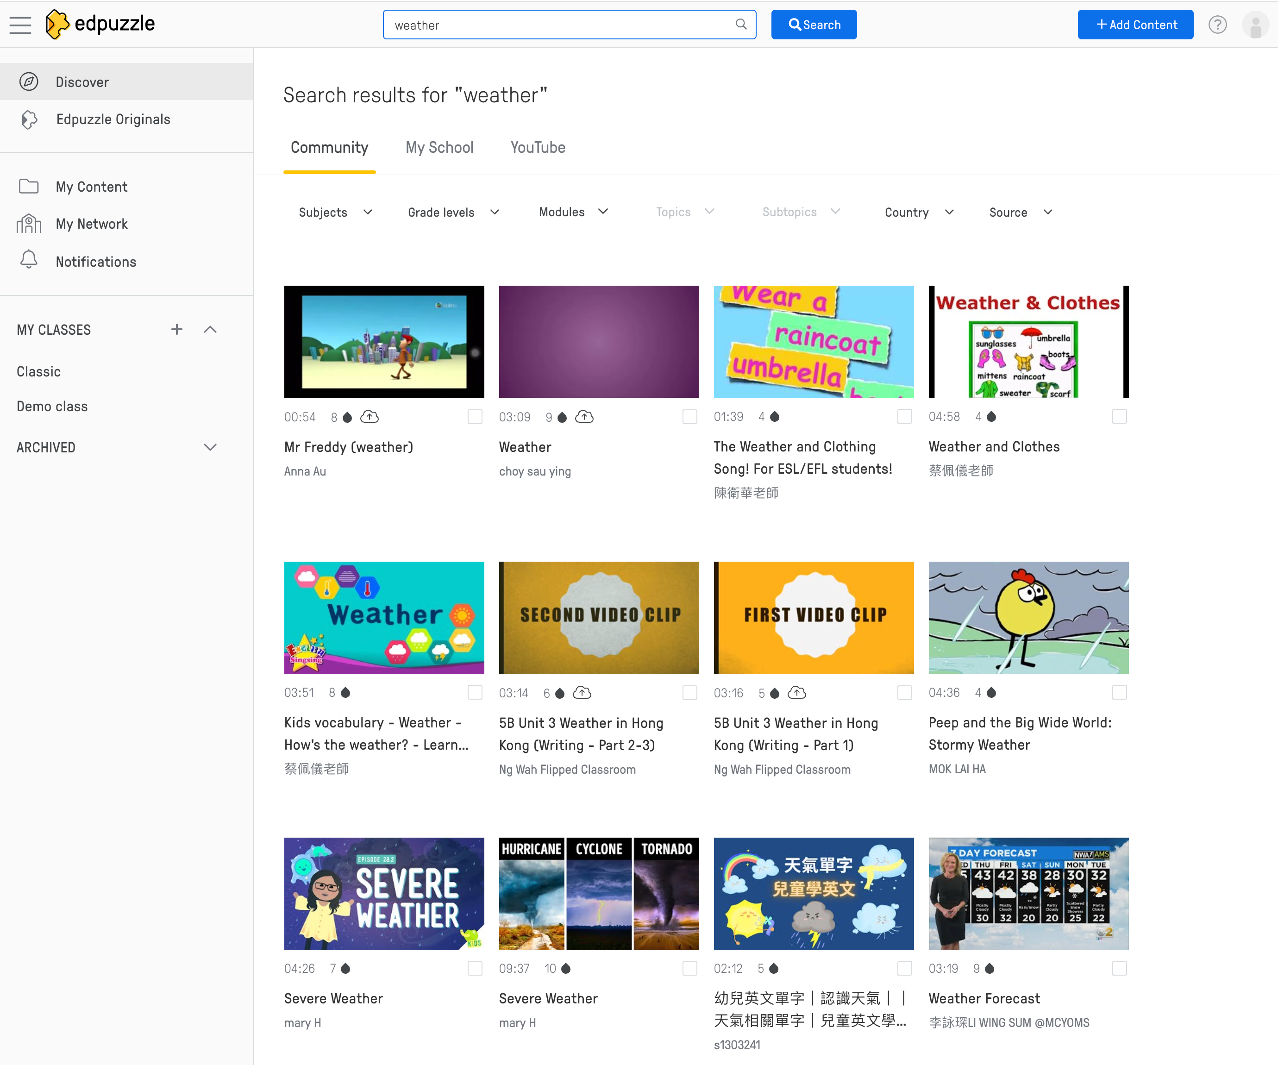Click the plus icon to add class

pyautogui.click(x=176, y=329)
